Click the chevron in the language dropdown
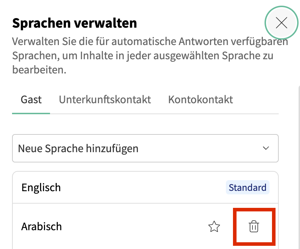Image resolution: width=300 pixels, height=249 pixels. (266, 148)
